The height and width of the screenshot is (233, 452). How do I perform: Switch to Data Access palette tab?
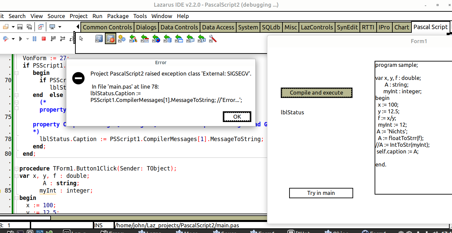pyautogui.click(x=218, y=27)
